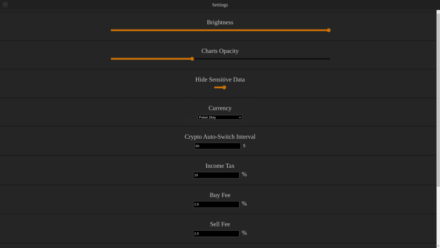
Task: Click the empty scrollbar track below thumb
Action: pos(438,215)
